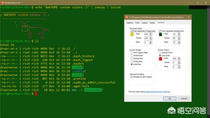Image resolution: width=210 pixels, height=118 pixels.
Task: Click the yellow foreground color swatch
Action: (x=132, y=34)
